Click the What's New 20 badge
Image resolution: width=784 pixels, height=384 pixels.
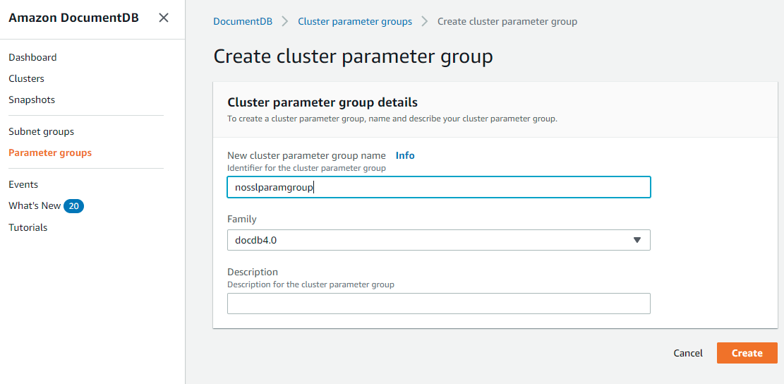tap(73, 206)
